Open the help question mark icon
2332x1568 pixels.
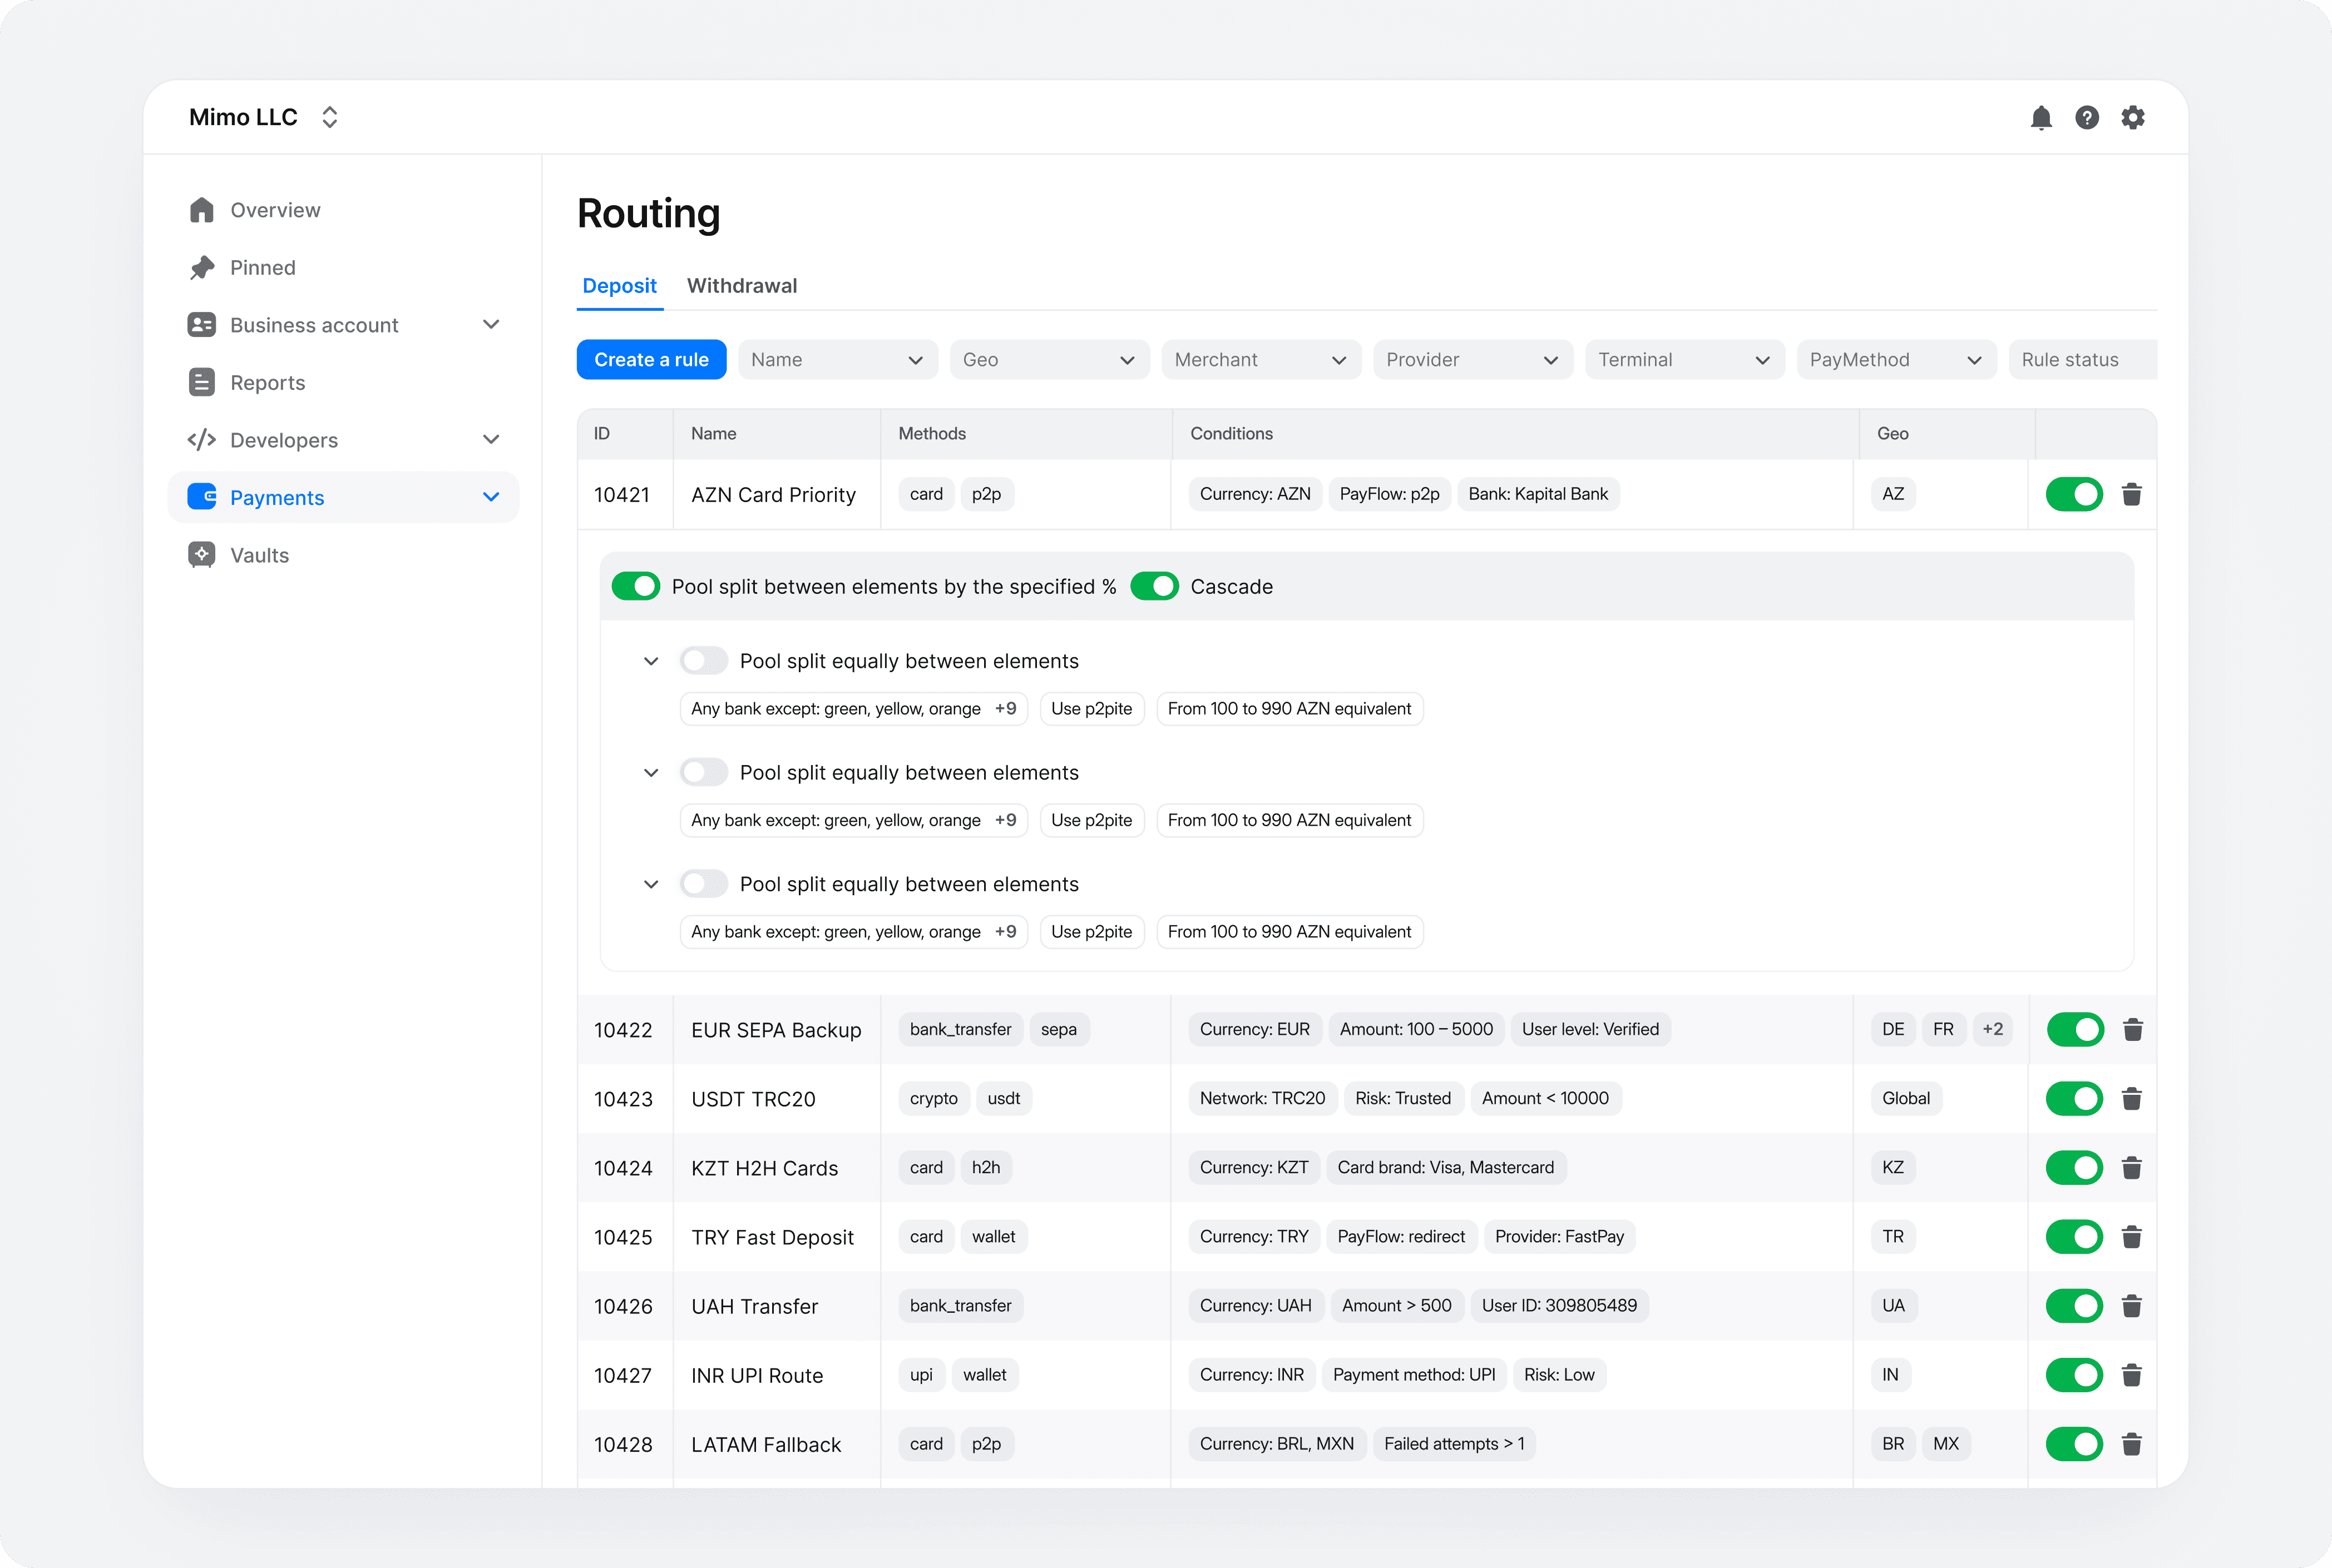2087,118
